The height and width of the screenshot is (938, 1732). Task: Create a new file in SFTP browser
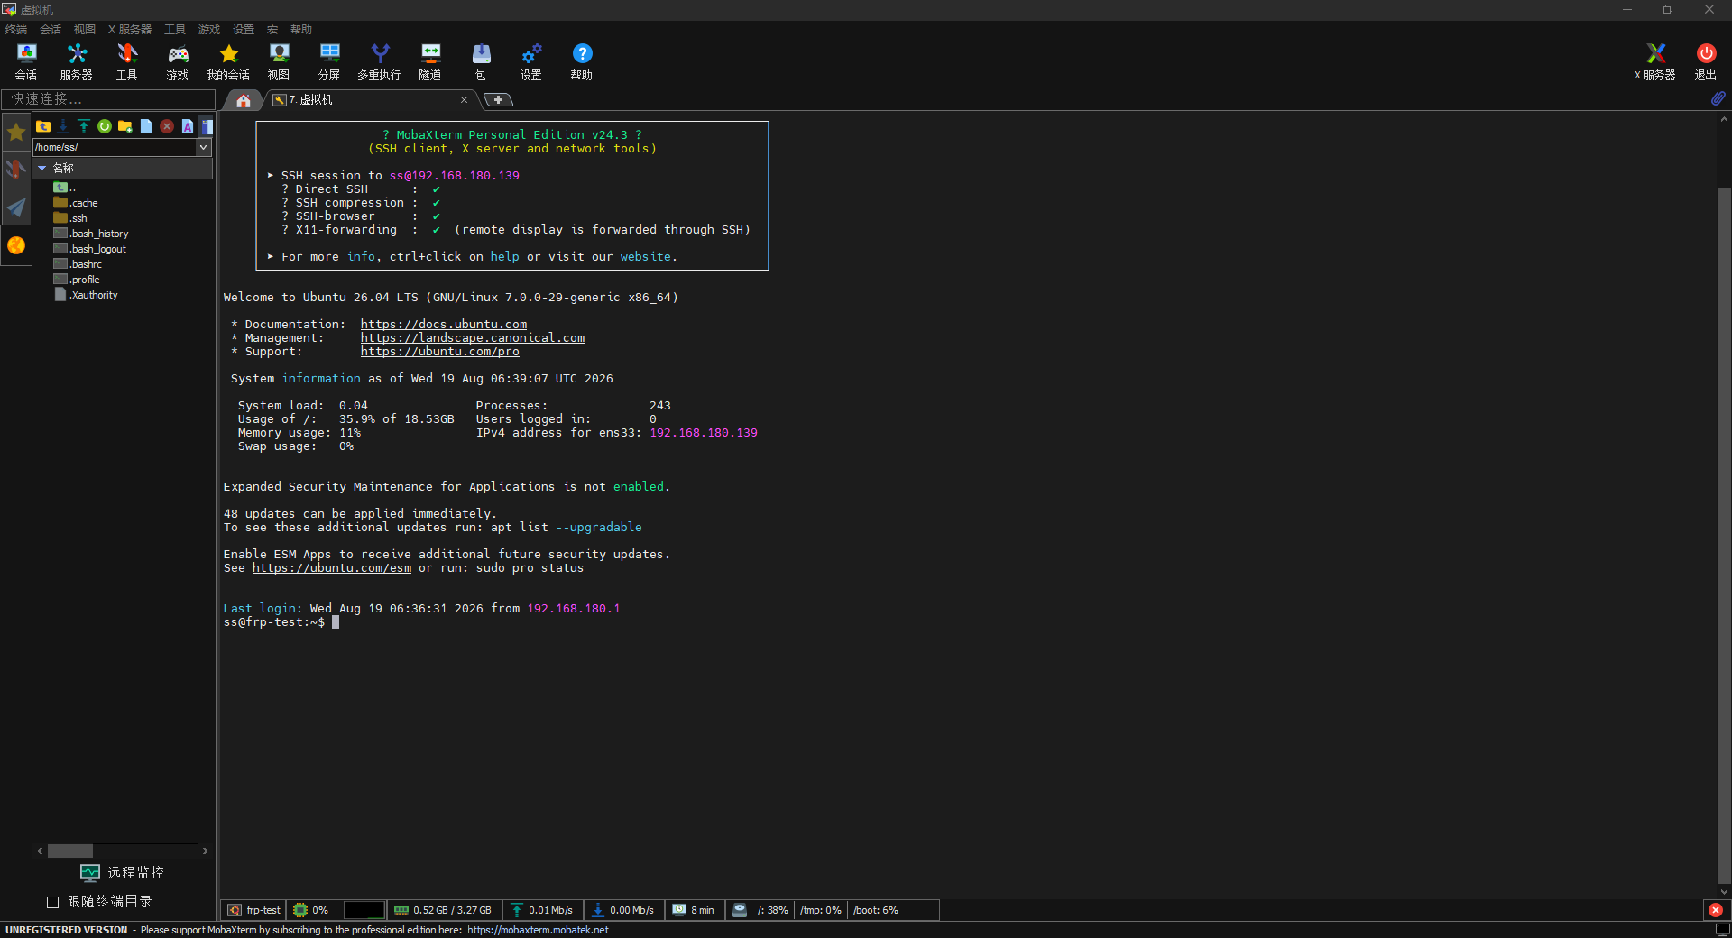(x=146, y=126)
